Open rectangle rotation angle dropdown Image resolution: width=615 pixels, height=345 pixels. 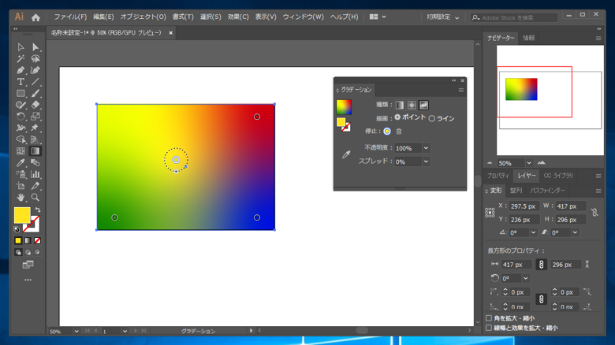[526, 278]
